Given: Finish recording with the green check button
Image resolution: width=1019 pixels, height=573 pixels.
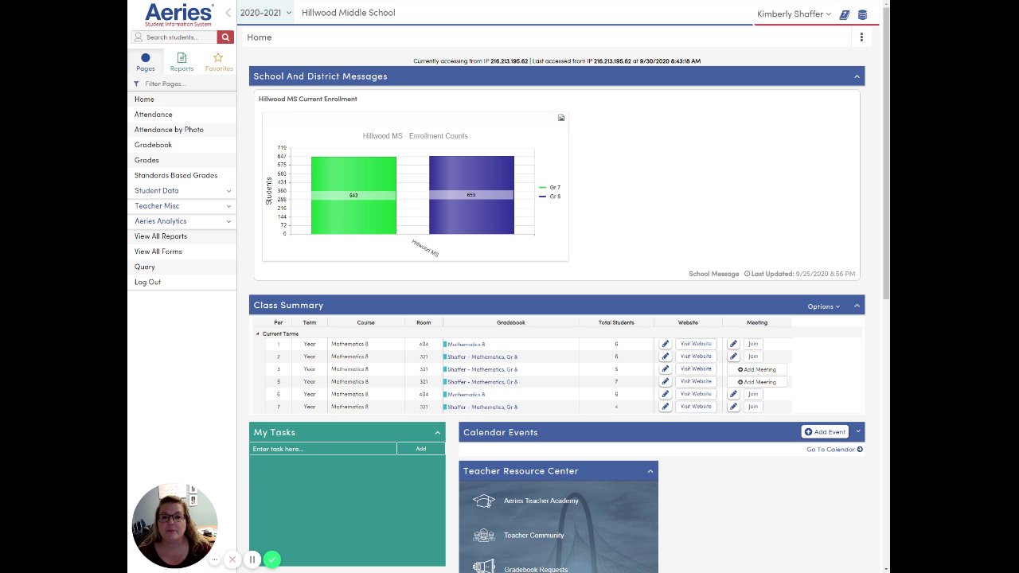Looking at the screenshot, I should (x=272, y=559).
